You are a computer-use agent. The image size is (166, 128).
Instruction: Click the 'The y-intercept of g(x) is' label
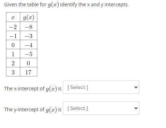pos(33,110)
